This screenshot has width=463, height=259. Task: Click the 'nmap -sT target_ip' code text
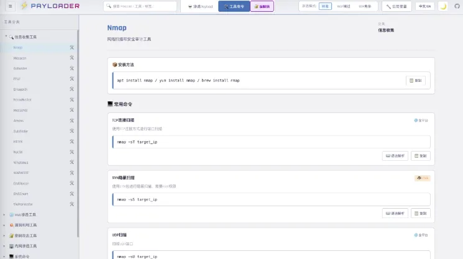[x=137, y=142]
